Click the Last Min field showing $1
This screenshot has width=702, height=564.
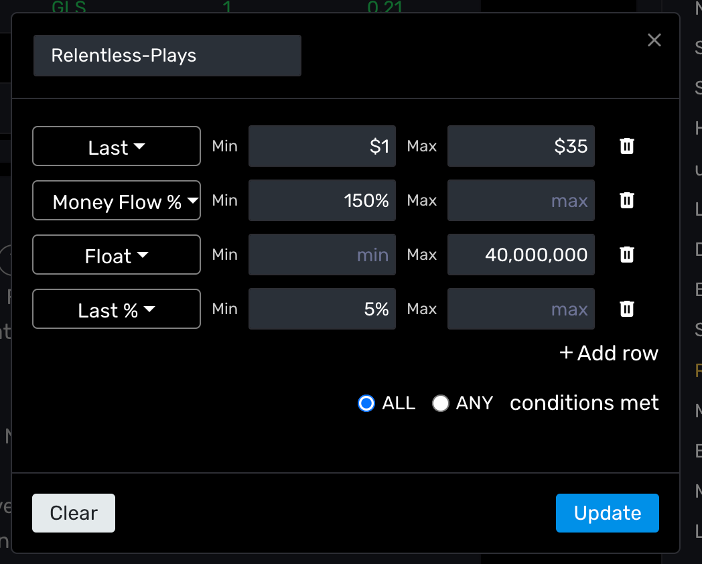[322, 146]
